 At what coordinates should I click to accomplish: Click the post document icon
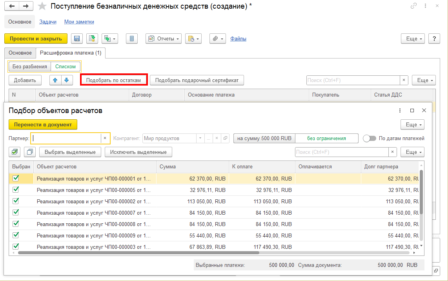click(92, 38)
